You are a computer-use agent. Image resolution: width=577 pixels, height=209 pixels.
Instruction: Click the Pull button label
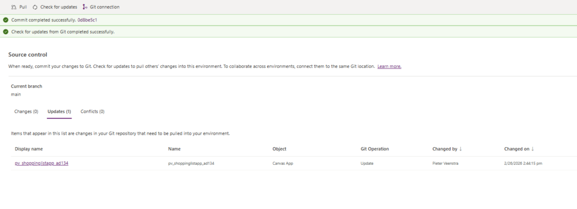point(23,7)
